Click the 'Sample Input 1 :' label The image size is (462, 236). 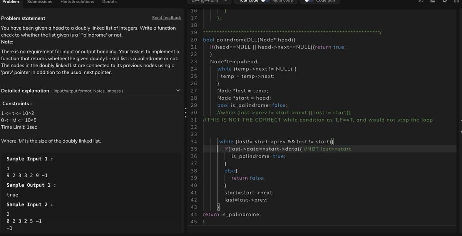pyautogui.click(x=30, y=159)
